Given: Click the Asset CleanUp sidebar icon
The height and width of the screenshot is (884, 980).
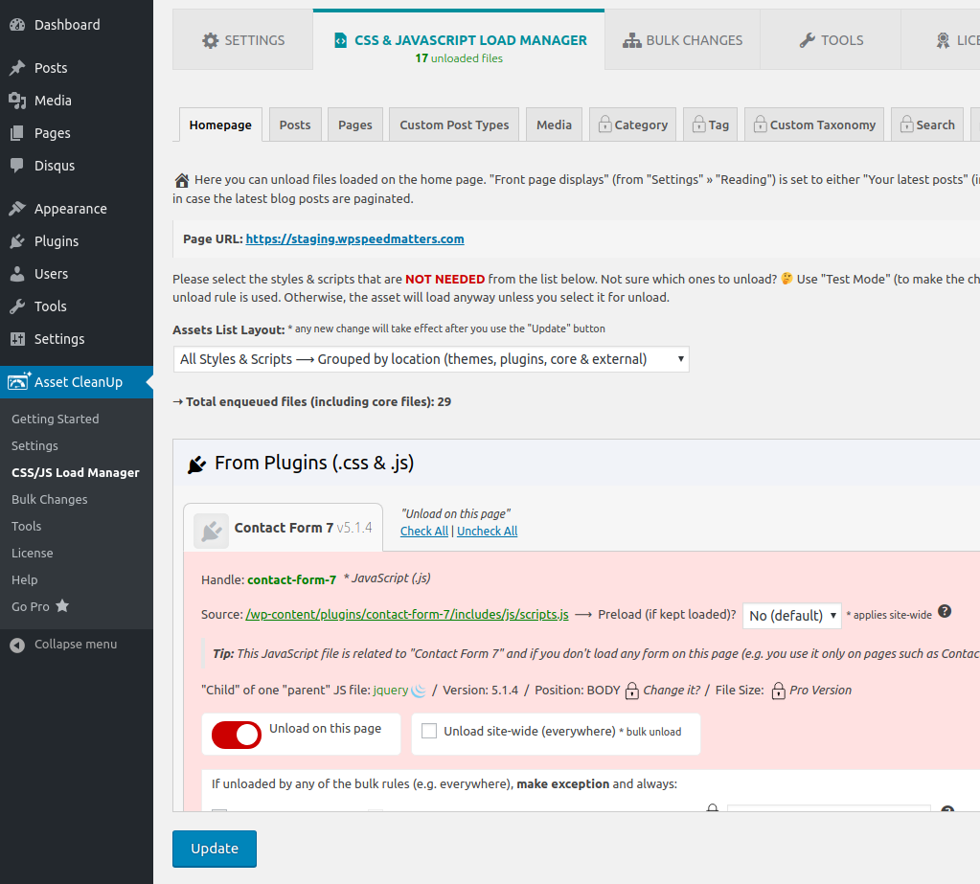Looking at the screenshot, I should 17,381.
